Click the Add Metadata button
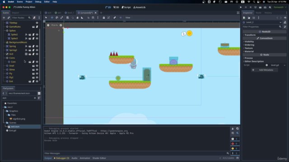Image resolution: width=289 pixels, height=162 pixels. (264, 70)
